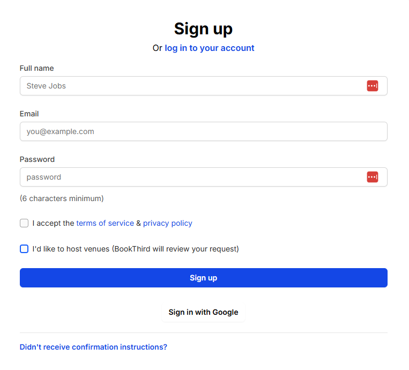This screenshot has width=409, height=370.
Task: Focus the Full name input with Steve Jobs placeholder
Action: (x=204, y=86)
